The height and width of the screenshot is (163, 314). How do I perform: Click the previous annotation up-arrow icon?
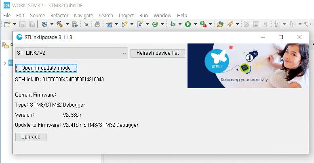pyautogui.click(x=293, y=24)
